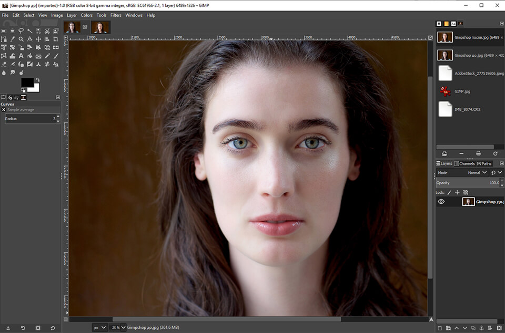Viewport: 505px width, 333px height.
Task: Swap foreground and background colors
Action: pos(37,79)
